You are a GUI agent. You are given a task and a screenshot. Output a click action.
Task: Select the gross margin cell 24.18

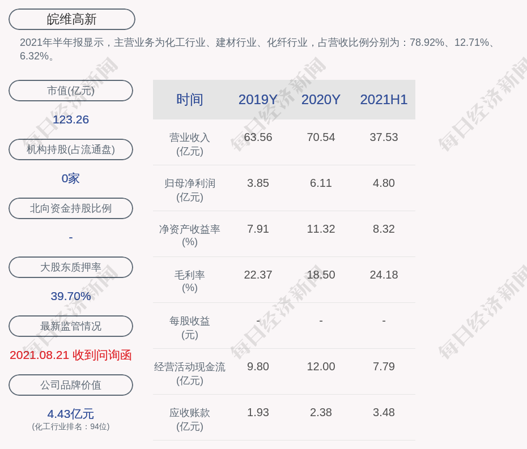coord(384,275)
